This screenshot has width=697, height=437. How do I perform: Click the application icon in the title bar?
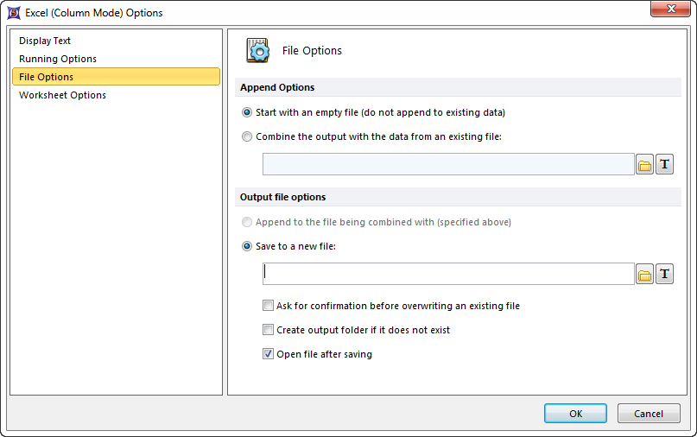(14, 13)
